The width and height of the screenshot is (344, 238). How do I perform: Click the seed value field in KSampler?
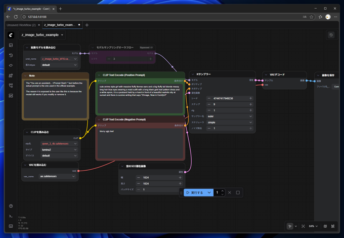229,98
